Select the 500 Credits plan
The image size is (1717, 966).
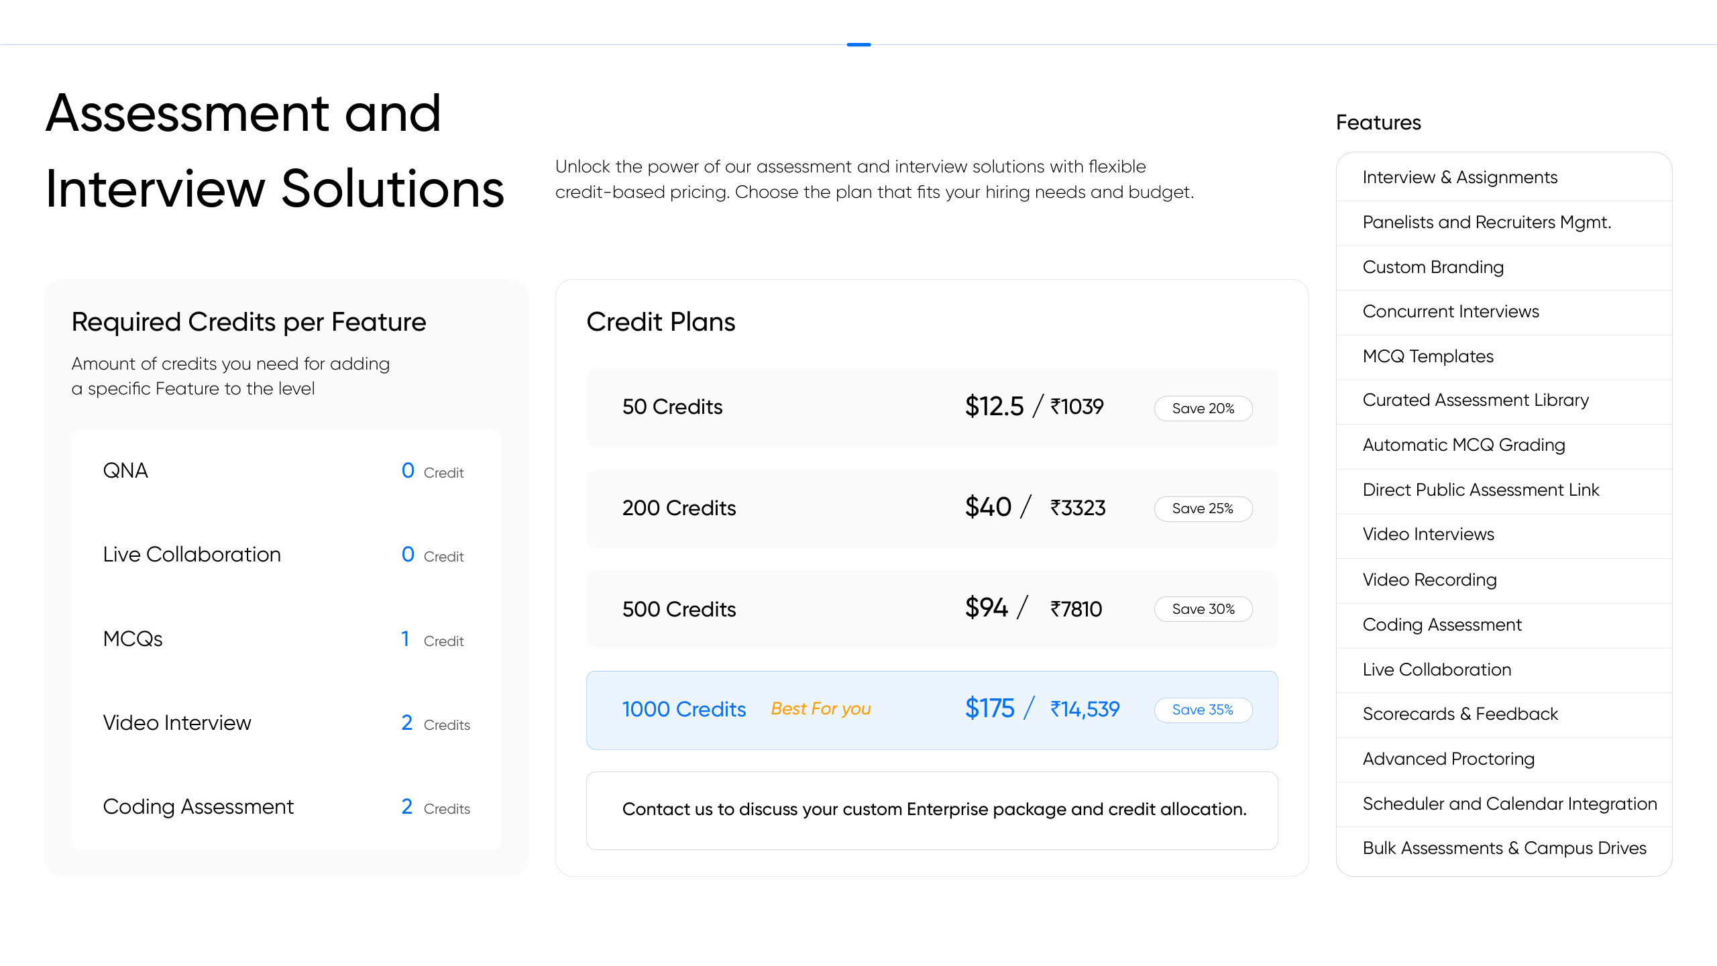[932, 609]
